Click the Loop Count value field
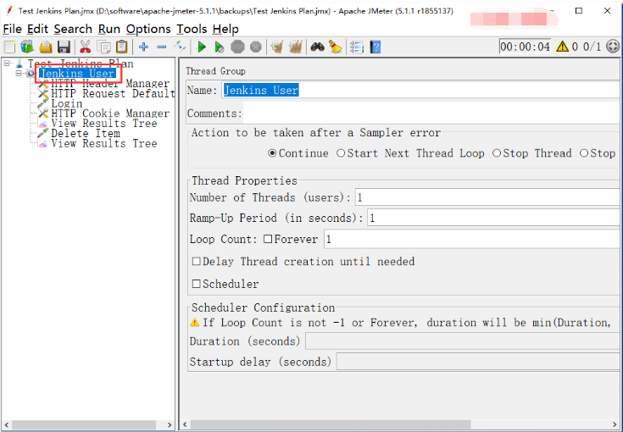 471,239
